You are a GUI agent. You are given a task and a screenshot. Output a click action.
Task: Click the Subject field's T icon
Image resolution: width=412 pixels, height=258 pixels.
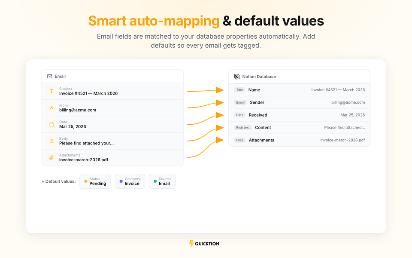pos(51,91)
